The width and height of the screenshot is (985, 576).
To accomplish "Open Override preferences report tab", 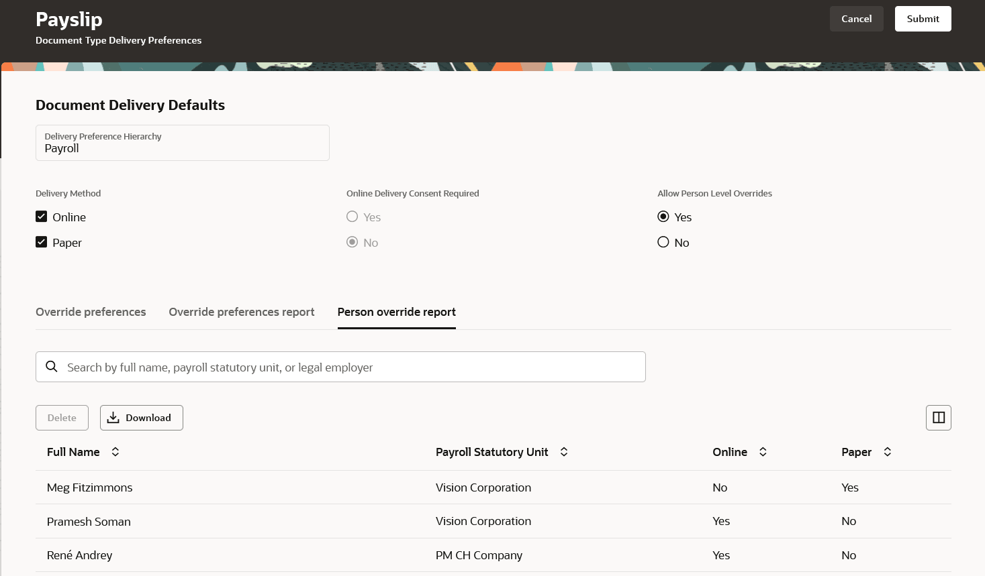I will click(242, 312).
